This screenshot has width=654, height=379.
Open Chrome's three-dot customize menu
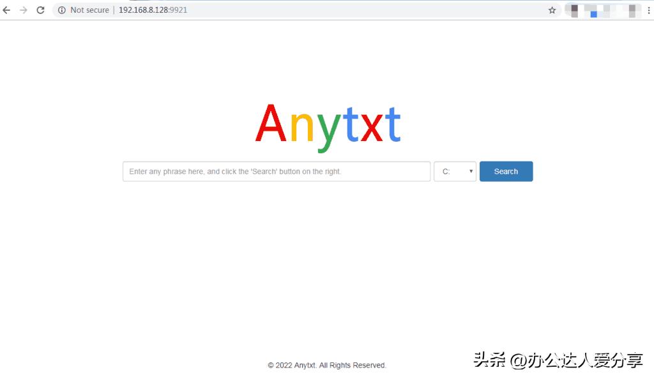(x=648, y=10)
